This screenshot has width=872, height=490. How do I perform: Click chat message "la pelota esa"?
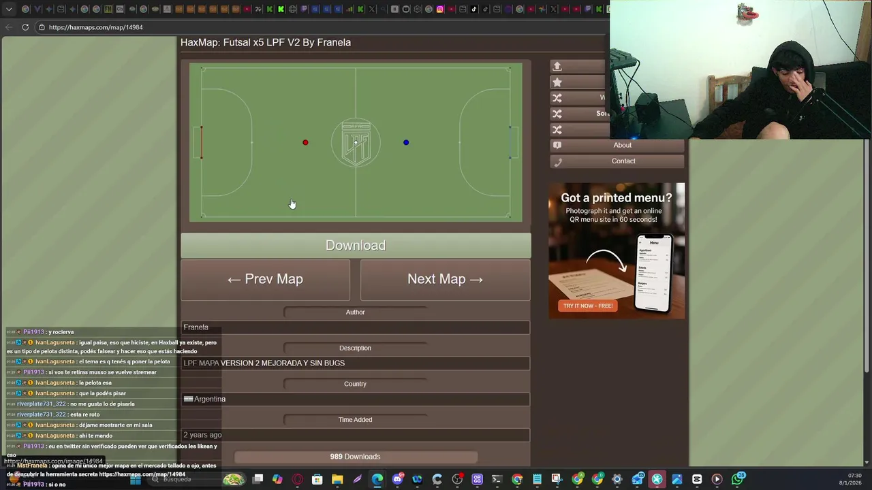[95, 382]
